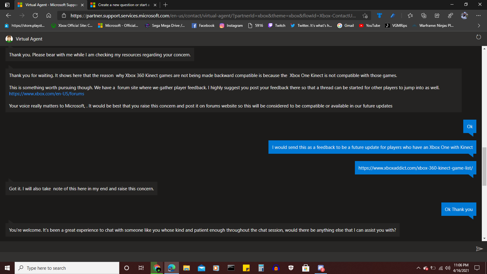The width and height of the screenshot is (487, 274).
Task: Open the YouTube bookmark
Action: (370, 26)
